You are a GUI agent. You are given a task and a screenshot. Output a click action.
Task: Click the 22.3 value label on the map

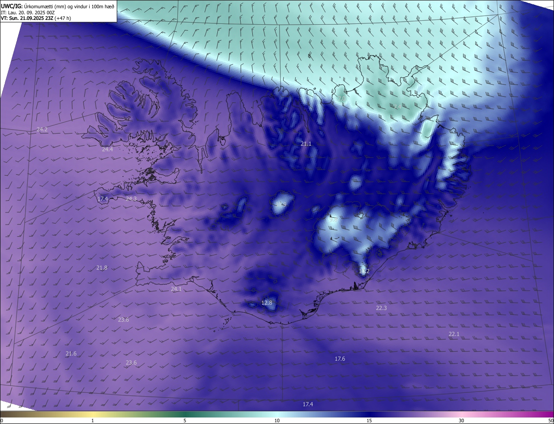pos(381,308)
